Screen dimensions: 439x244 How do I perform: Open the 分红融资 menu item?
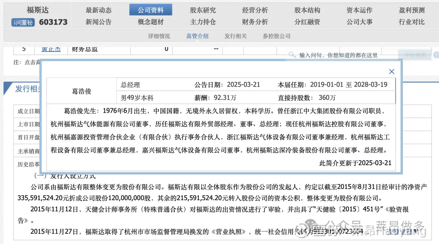pyautogui.click(x=307, y=22)
